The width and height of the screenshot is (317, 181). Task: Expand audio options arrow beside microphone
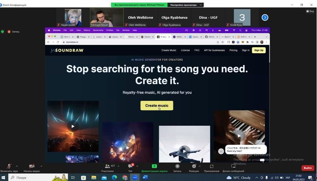click(x=17, y=166)
